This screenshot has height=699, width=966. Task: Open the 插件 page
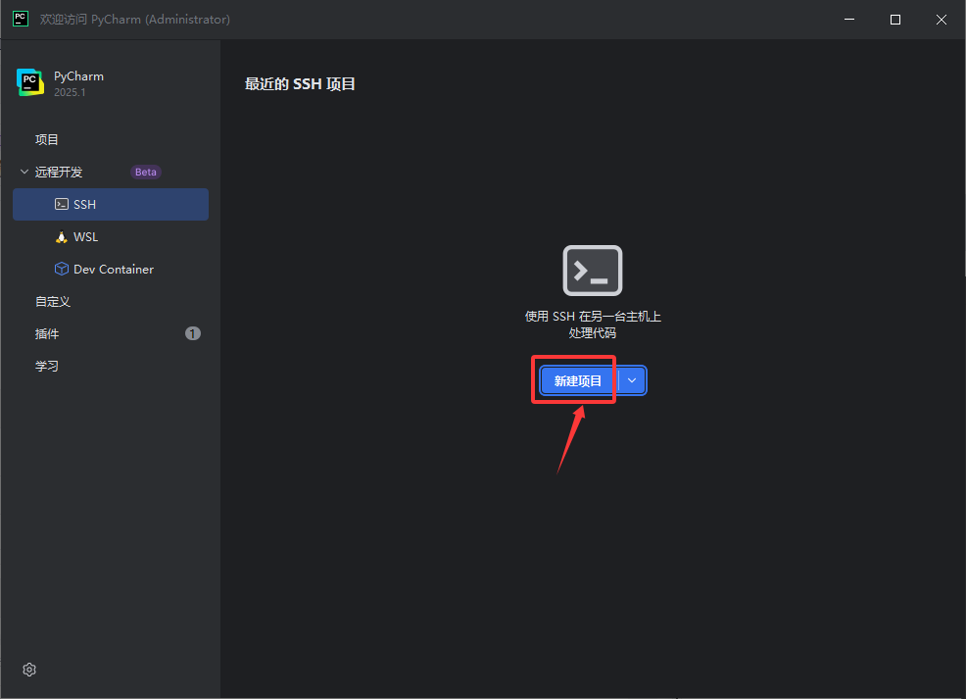pos(47,333)
